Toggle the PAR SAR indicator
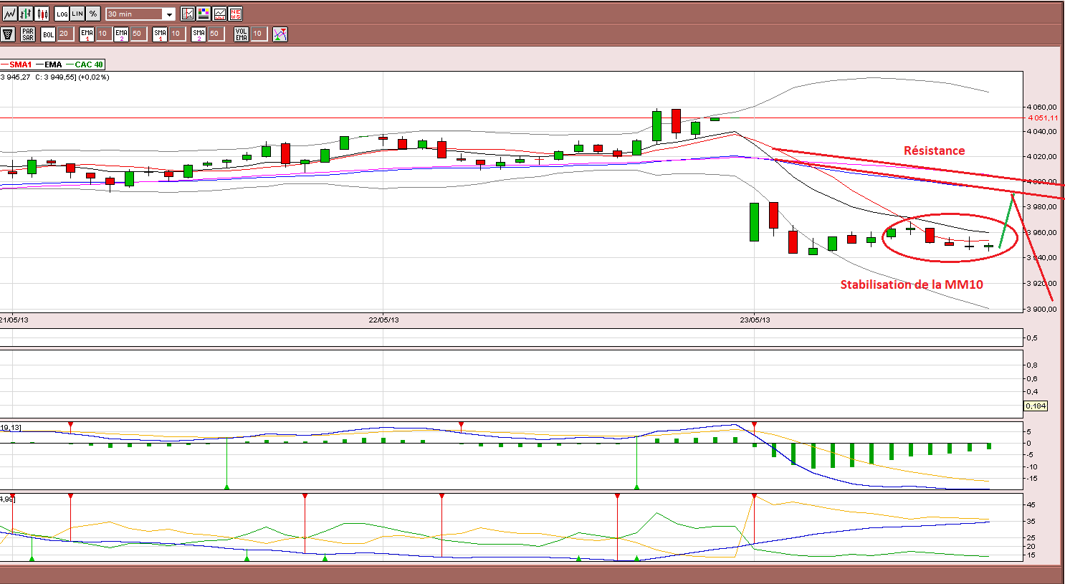The image size is (1065, 584). (28, 34)
